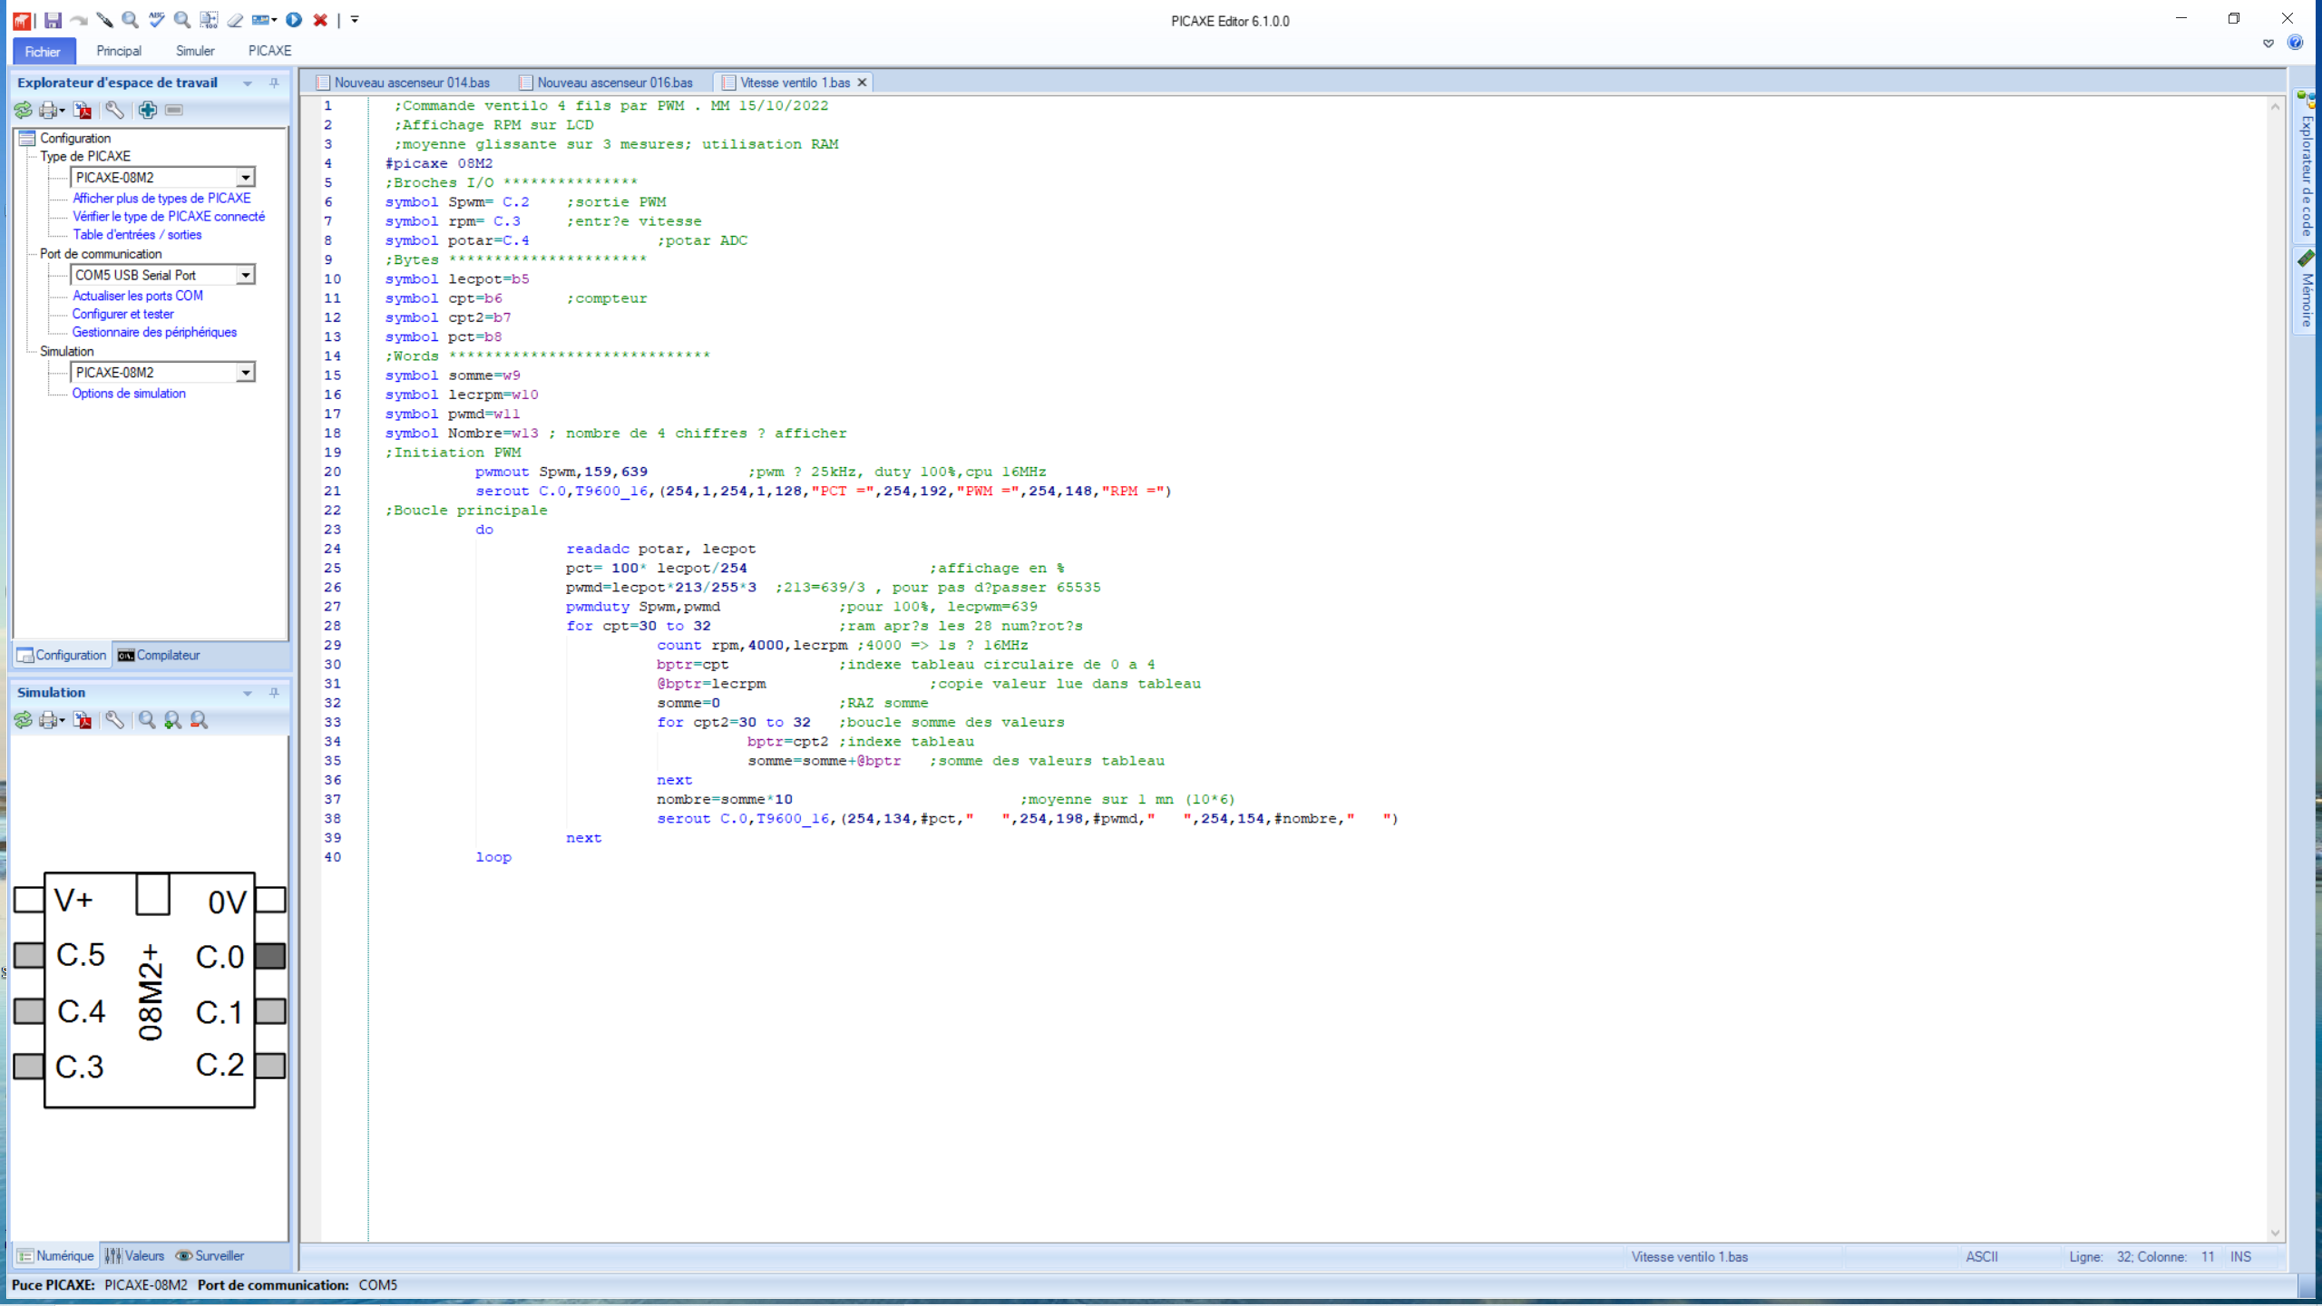Viewport: 2322px width, 1306px height.
Task: Open the COM5 USB Serial Port dropdown
Action: coord(245,275)
